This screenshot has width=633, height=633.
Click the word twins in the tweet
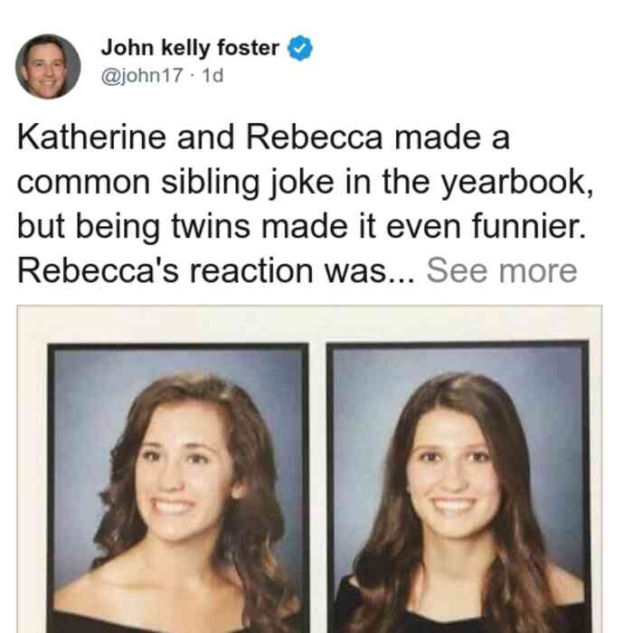coord(211,226)
